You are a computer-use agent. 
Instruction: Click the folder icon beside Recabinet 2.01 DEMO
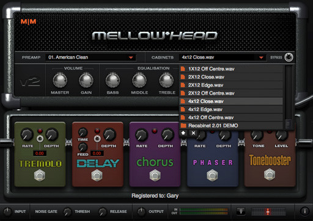183,126
